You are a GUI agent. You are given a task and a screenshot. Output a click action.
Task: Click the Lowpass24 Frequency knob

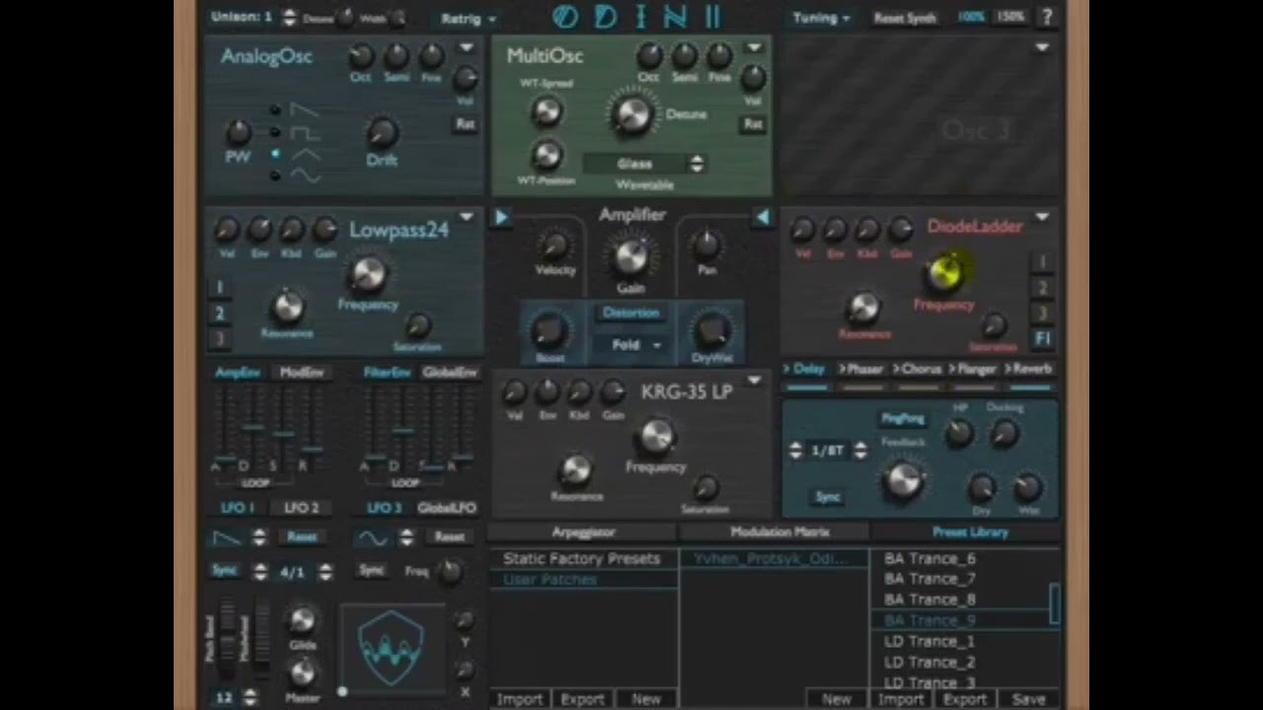click(x=368, y=274)
